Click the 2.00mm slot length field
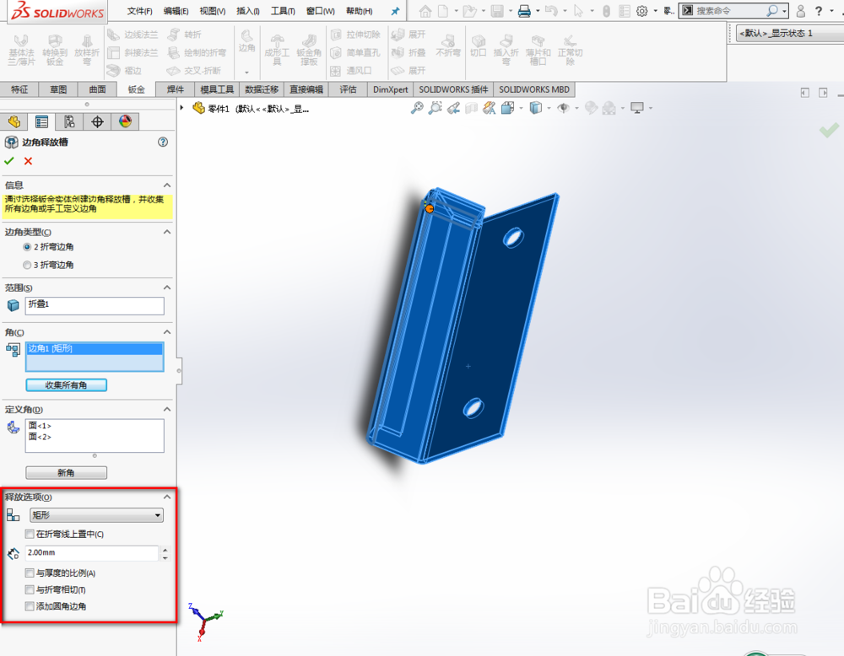Image resolution: width=844 pixels, height=656 pixels. (92, 553)
